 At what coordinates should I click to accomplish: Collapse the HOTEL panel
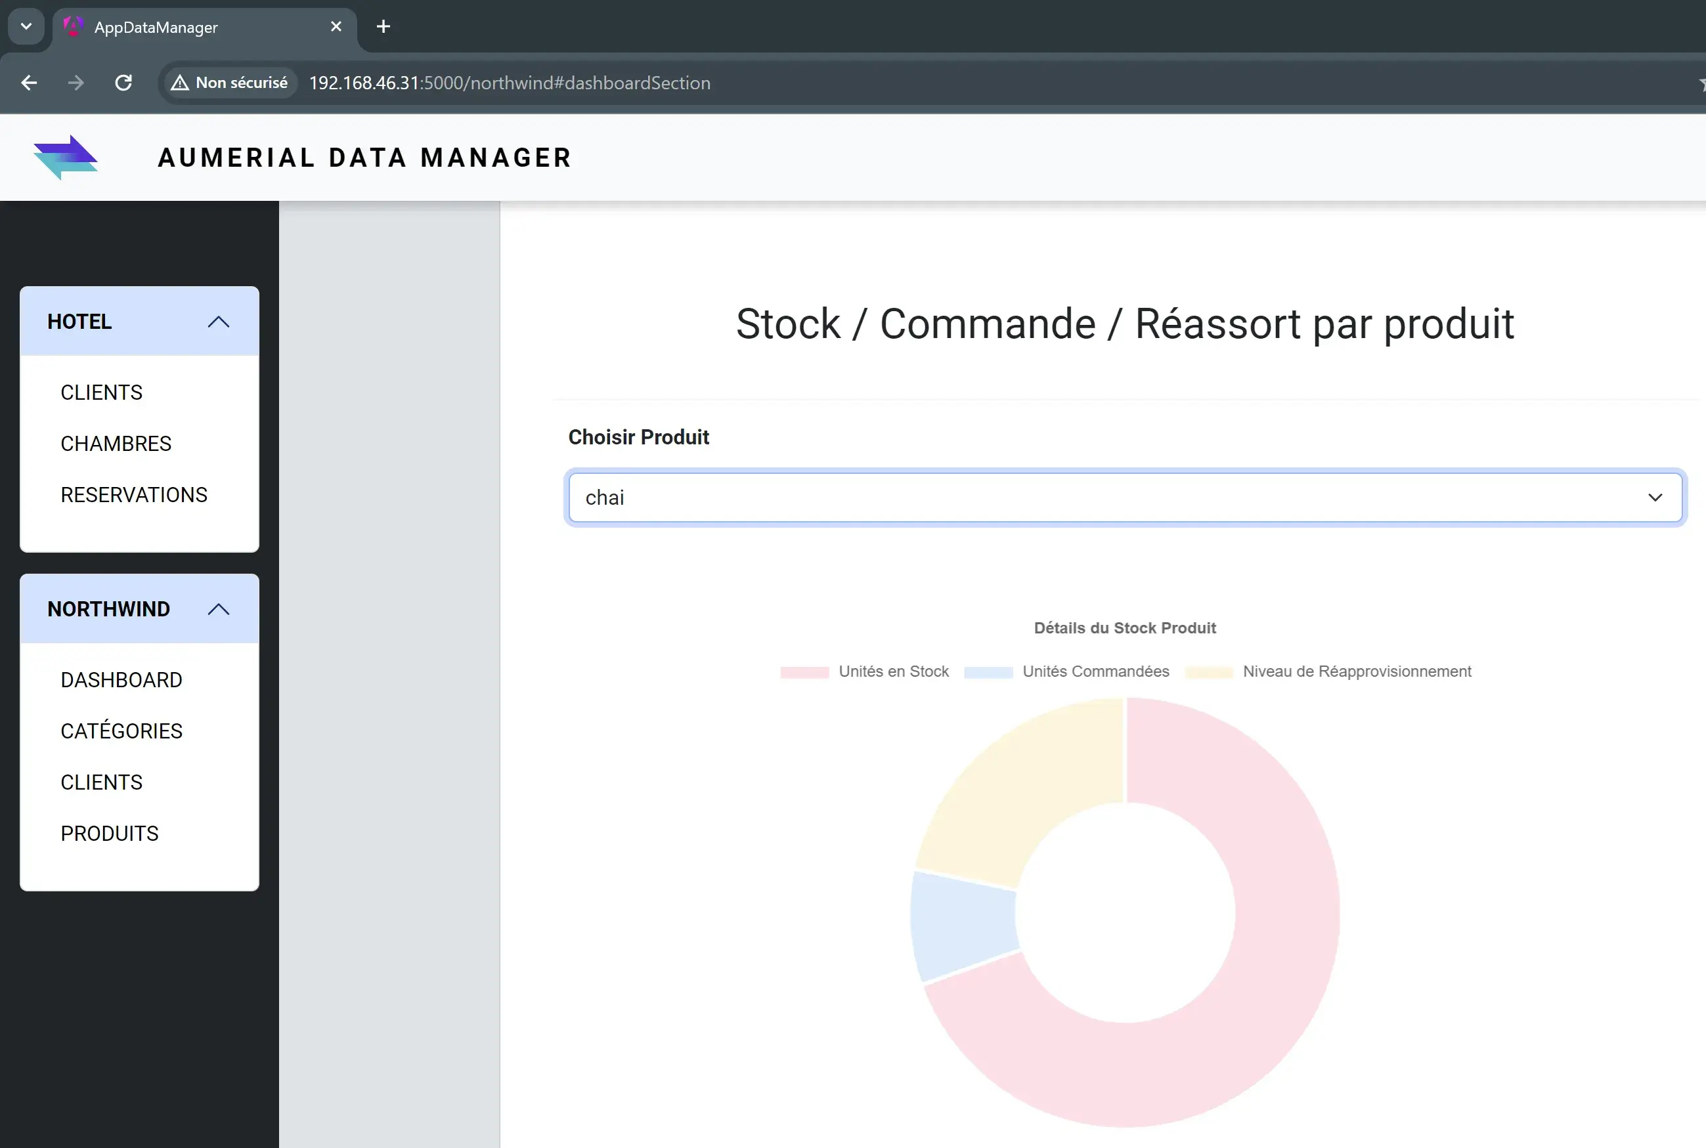pos(217,321)
